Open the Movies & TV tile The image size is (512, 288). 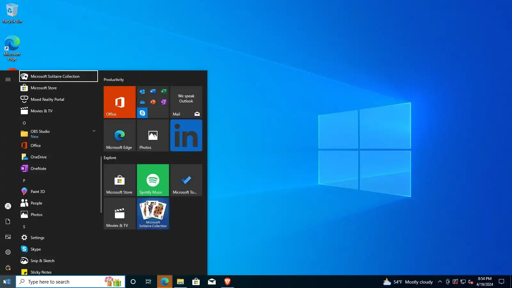click(x=120, y=213)
